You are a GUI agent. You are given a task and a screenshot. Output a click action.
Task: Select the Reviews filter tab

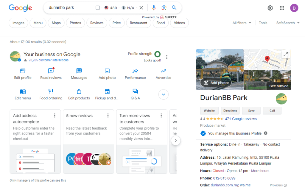pos(97,23)
